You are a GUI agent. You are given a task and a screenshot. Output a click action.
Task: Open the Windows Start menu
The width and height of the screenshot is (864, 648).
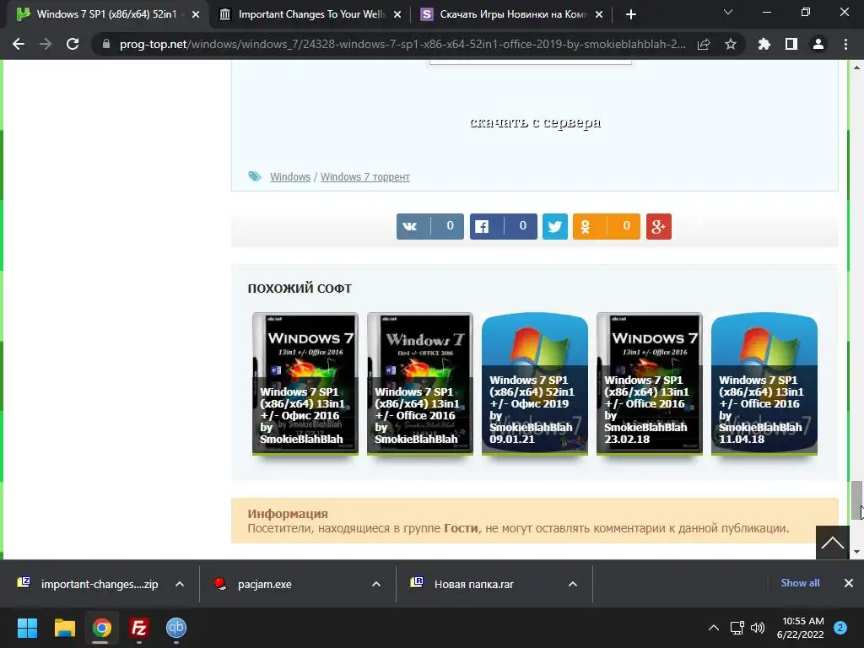tap(27, 628)
